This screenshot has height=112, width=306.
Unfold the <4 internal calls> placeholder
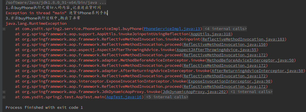pyautogui.click(x=225, y=29)
